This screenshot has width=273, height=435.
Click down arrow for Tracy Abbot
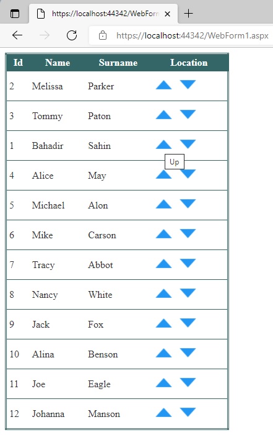188,263
